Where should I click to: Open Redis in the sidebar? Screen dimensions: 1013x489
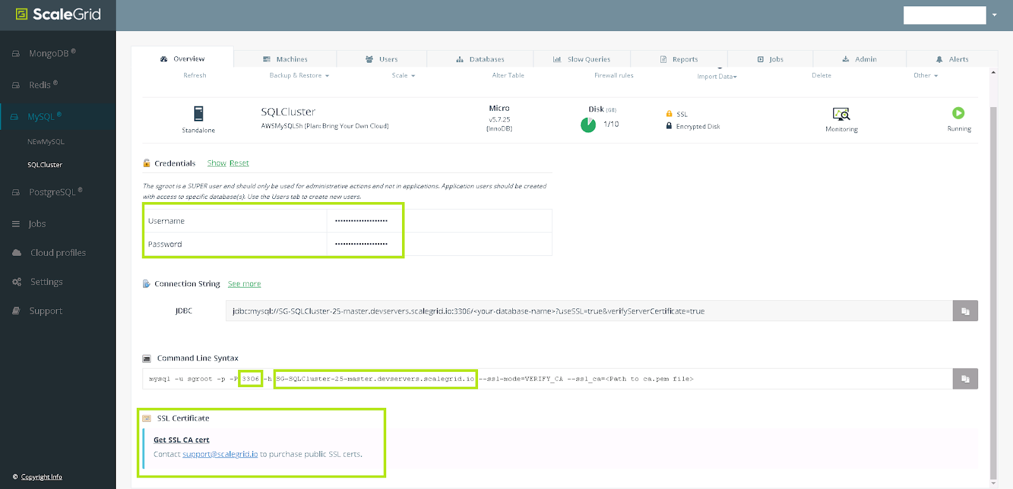[x=43, y=85]
